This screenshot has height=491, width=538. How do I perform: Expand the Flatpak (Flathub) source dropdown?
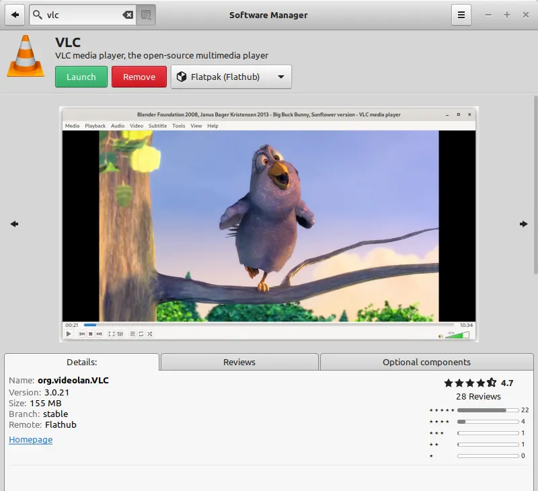tap(231, 77)
